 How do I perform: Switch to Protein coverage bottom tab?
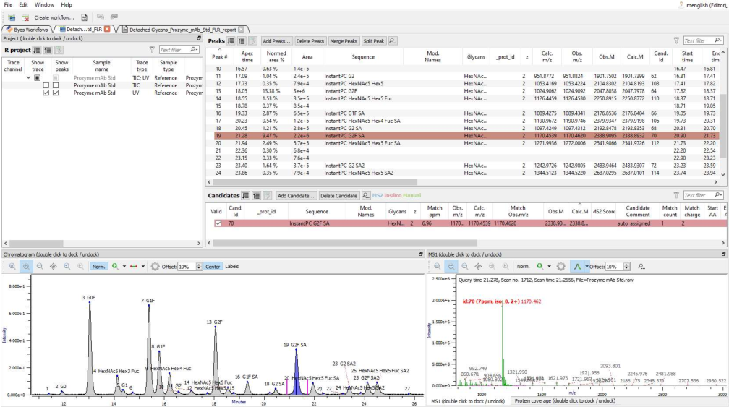(565, 400)
